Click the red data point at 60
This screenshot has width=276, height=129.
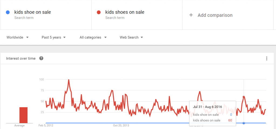pyautogui.click(x=244, y=97)
